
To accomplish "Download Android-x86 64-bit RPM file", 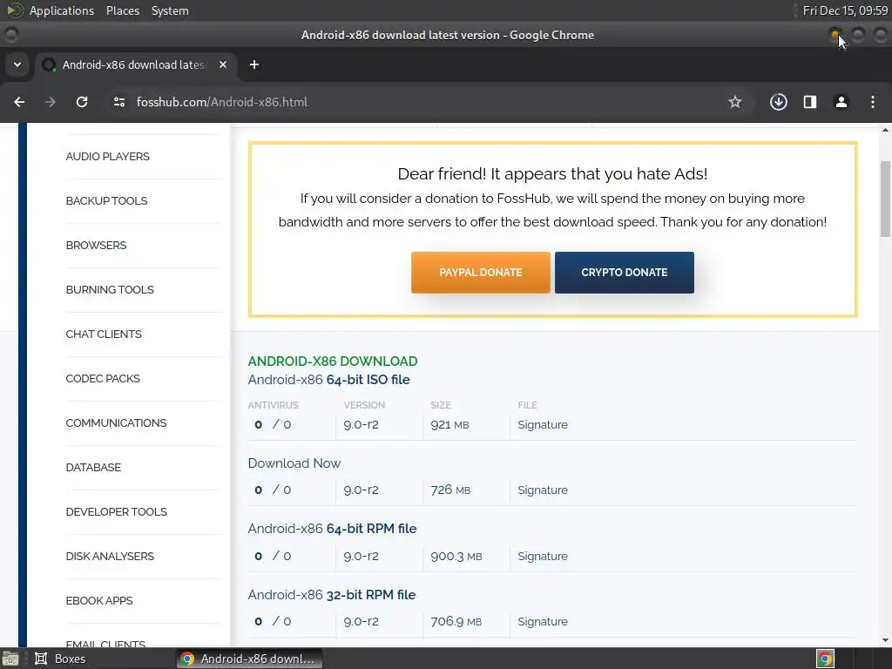I will pyautogui.click(x=332, y=529).
